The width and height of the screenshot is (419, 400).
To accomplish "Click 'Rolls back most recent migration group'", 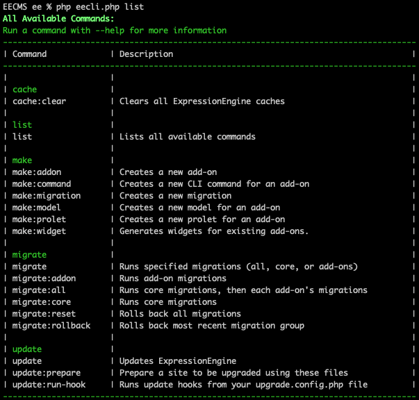I will point(212,326).
